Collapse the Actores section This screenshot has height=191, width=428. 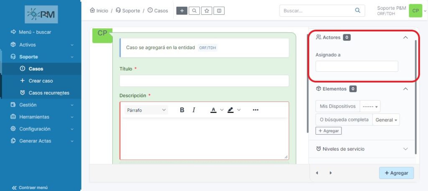point(405,38)
